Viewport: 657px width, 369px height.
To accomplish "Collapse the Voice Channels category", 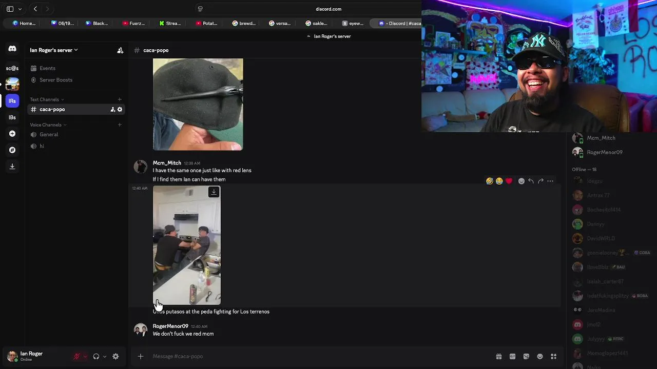I will 48,125.
